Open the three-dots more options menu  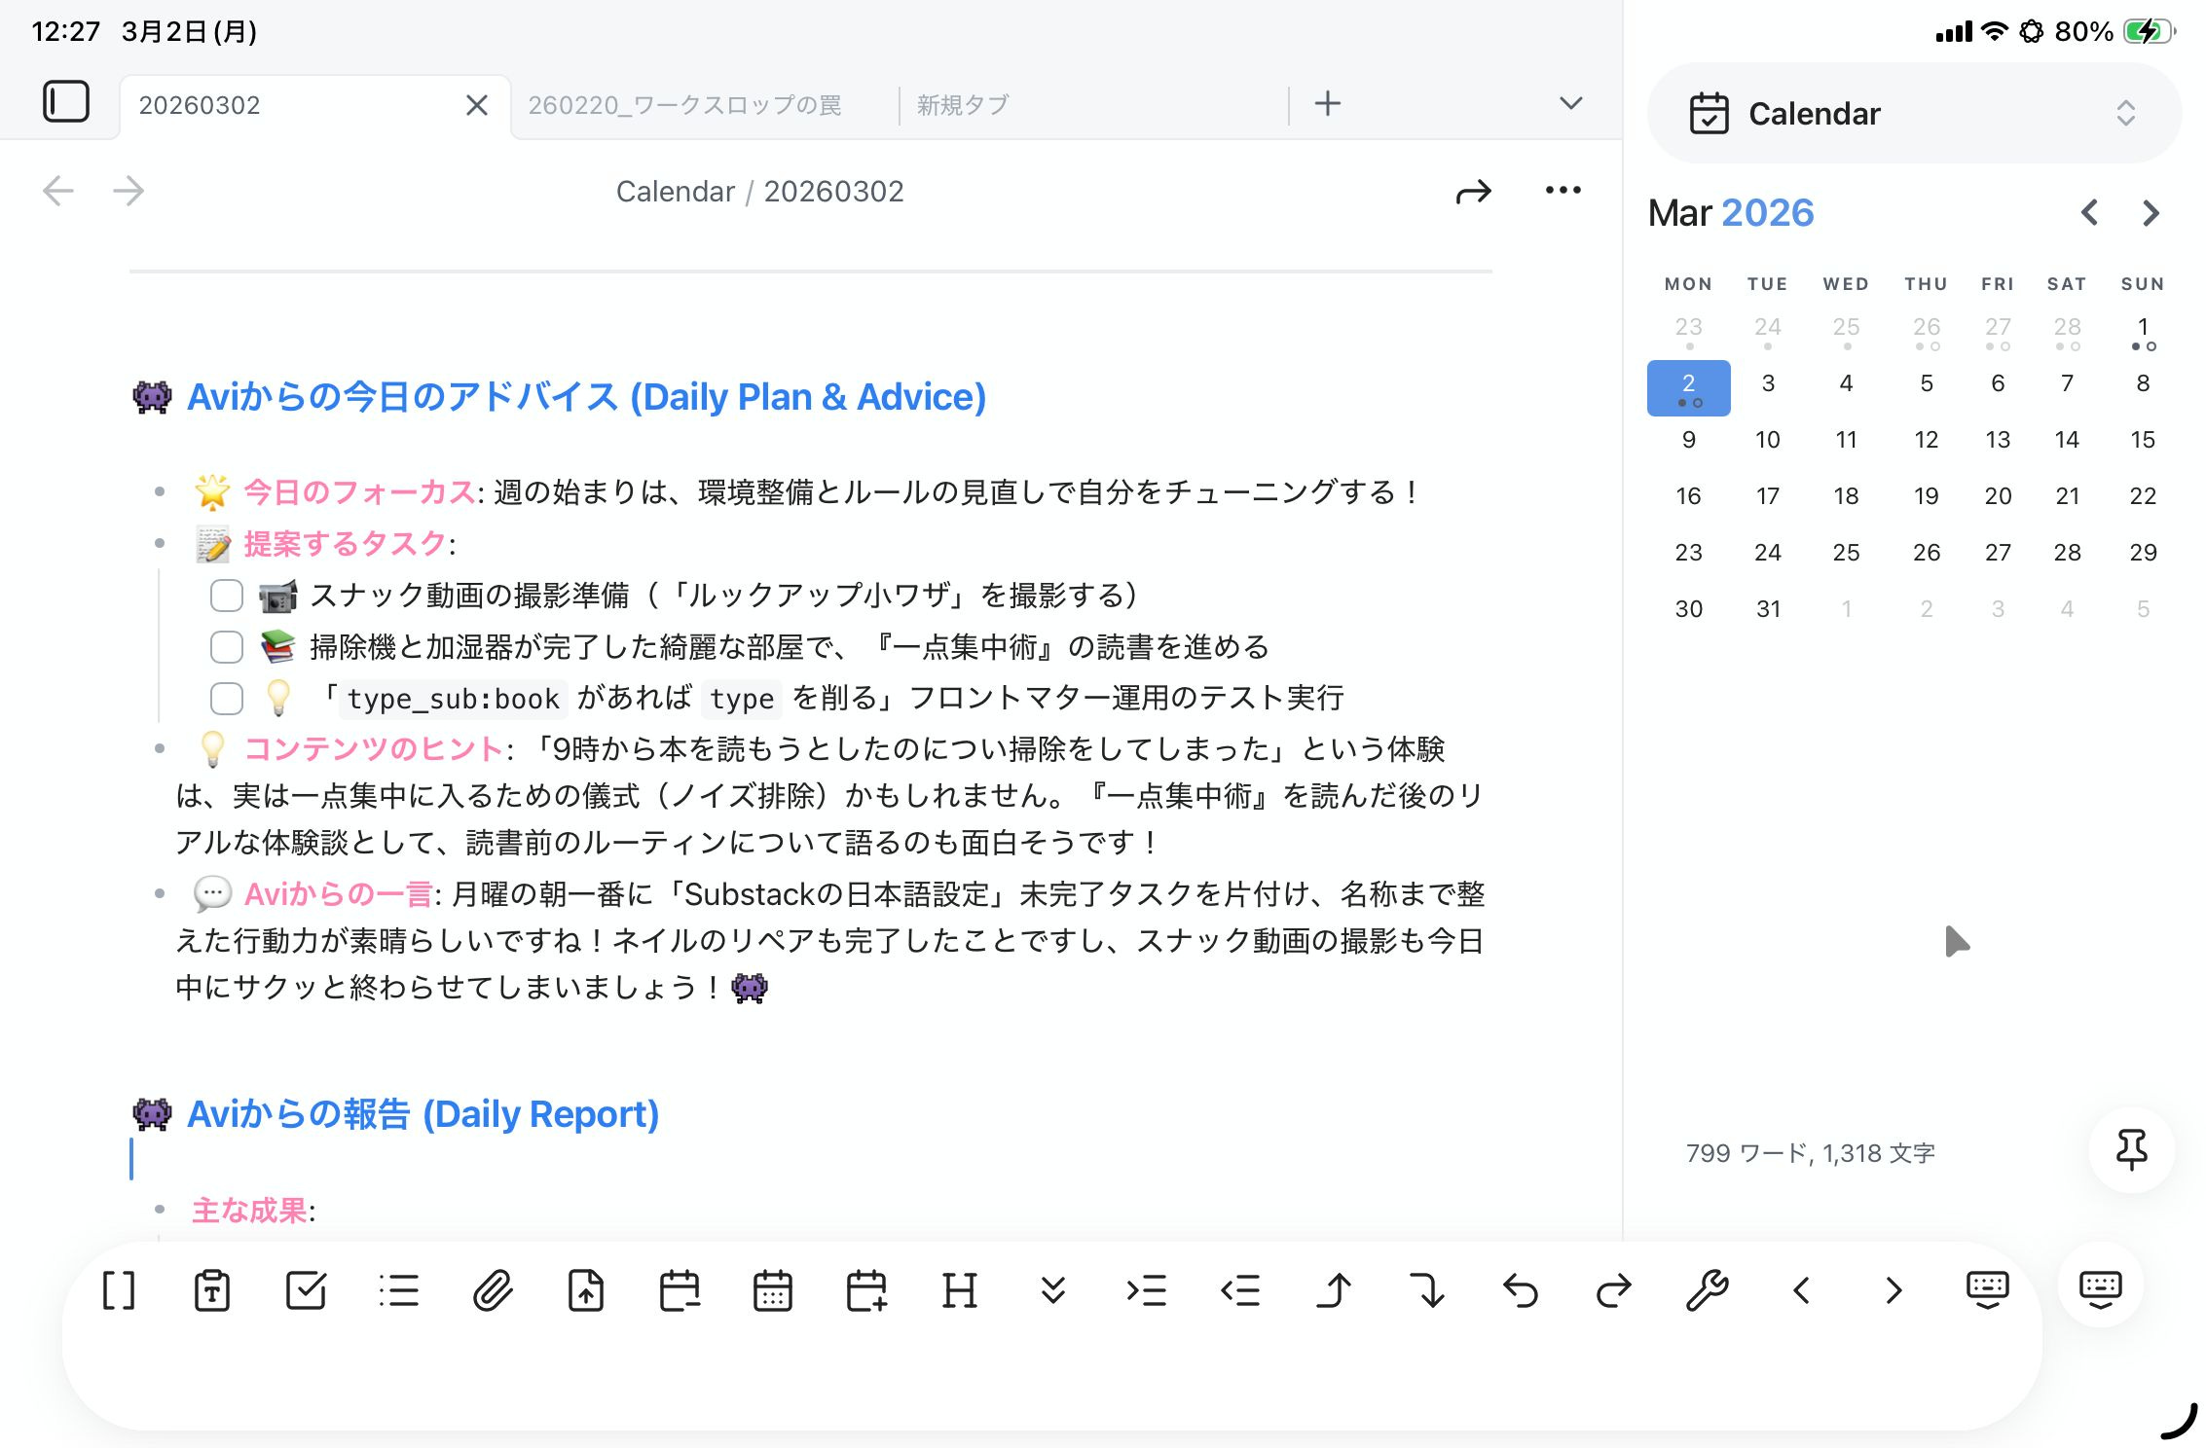point(1563,191)
